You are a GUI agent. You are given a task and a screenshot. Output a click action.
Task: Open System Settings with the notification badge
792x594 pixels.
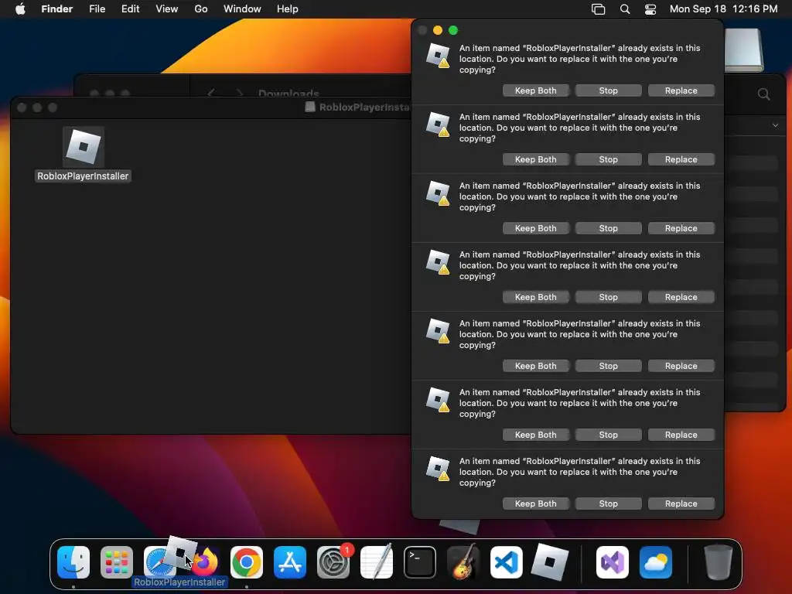coord(333,562)
